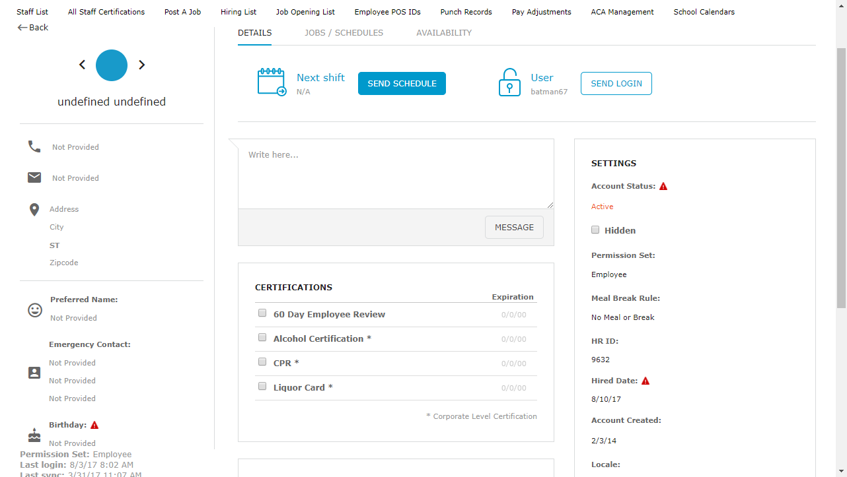The width and height of the screenshot is (847, 477).
Task: Open Staff List menu item
Action: [x=32, y=12]
